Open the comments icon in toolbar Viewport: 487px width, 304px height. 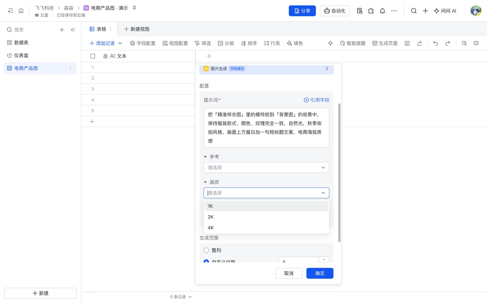pos(476,43)
